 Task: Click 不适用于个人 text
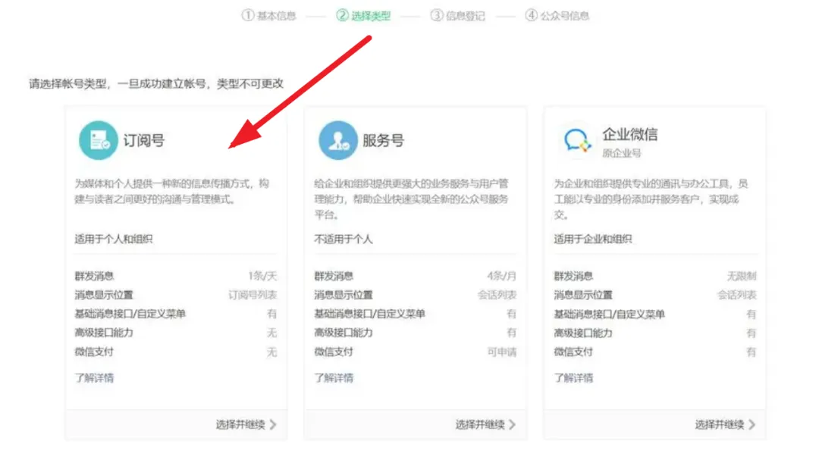click(x=344, y=239)
